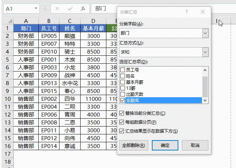Click the summary list scroll down arrow
236x168 pixels.
(x=205, y=100)
